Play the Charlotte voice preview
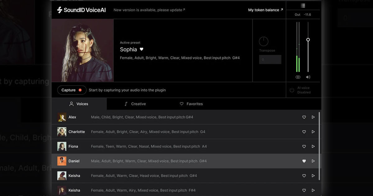Image resolution: width=373 pixels, height=196 pixels. (x=313, y=132)
